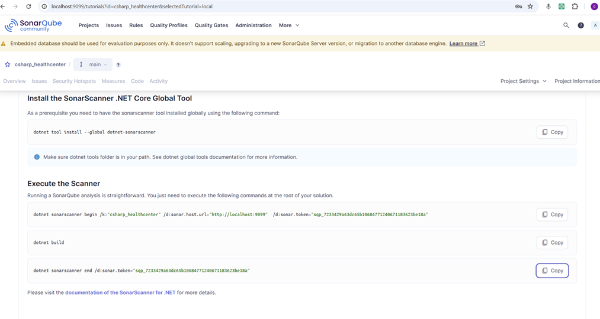Click the 'Execute the Scanner' heading
The height and width of the screenshot is (319, 600).
point(63,184)
